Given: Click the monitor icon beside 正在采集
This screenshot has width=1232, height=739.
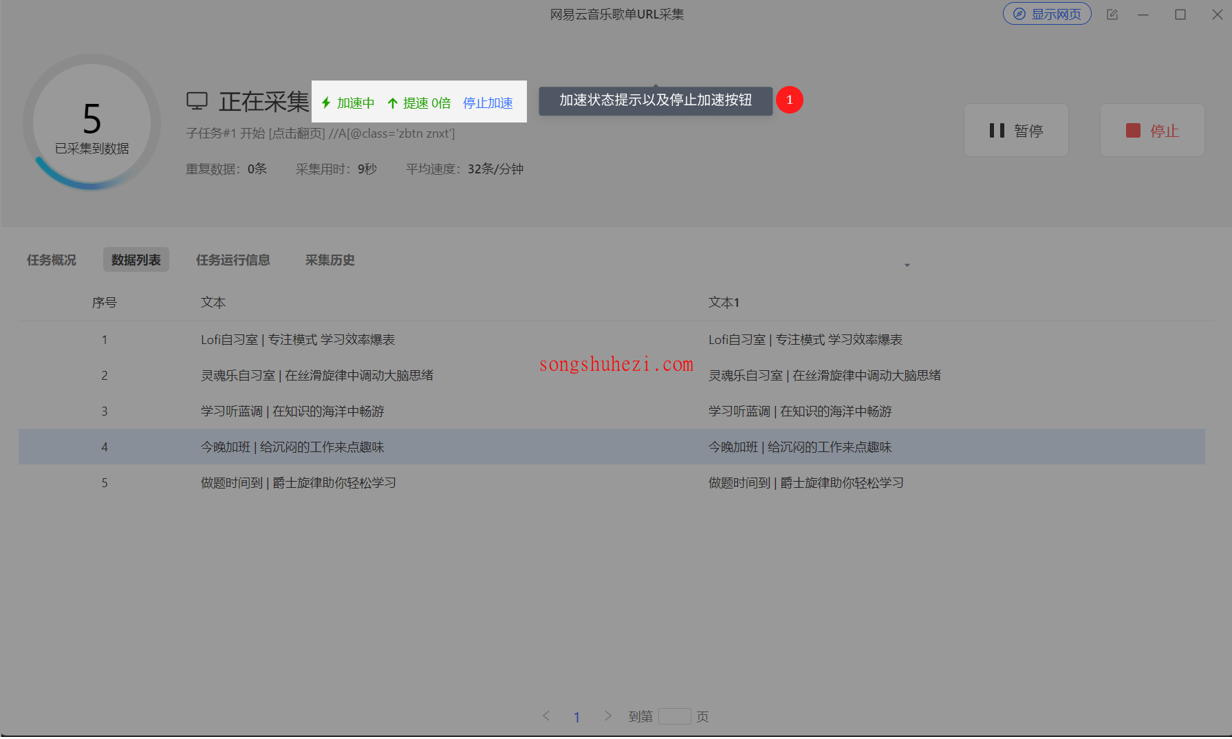Looking at the screenshot, I should [x=197, y=101].
